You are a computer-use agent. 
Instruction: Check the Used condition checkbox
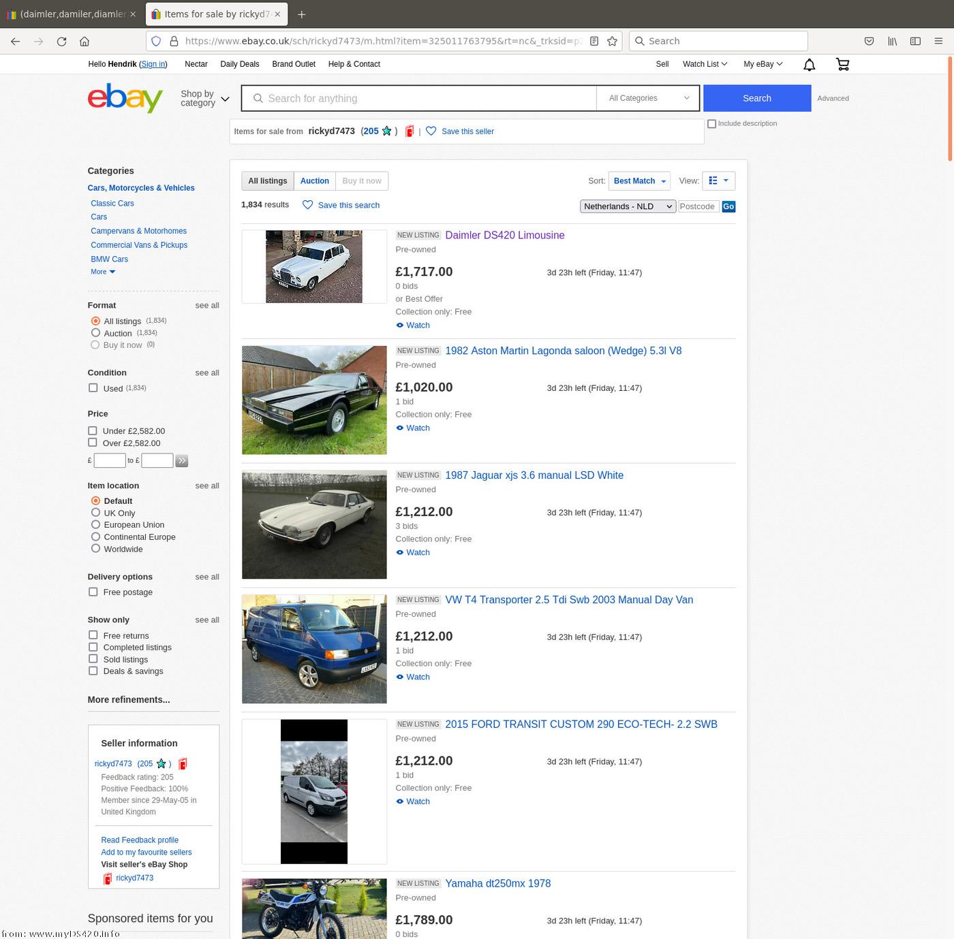93,388
